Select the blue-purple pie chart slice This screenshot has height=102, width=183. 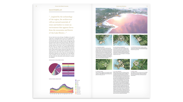coord(58,66)
